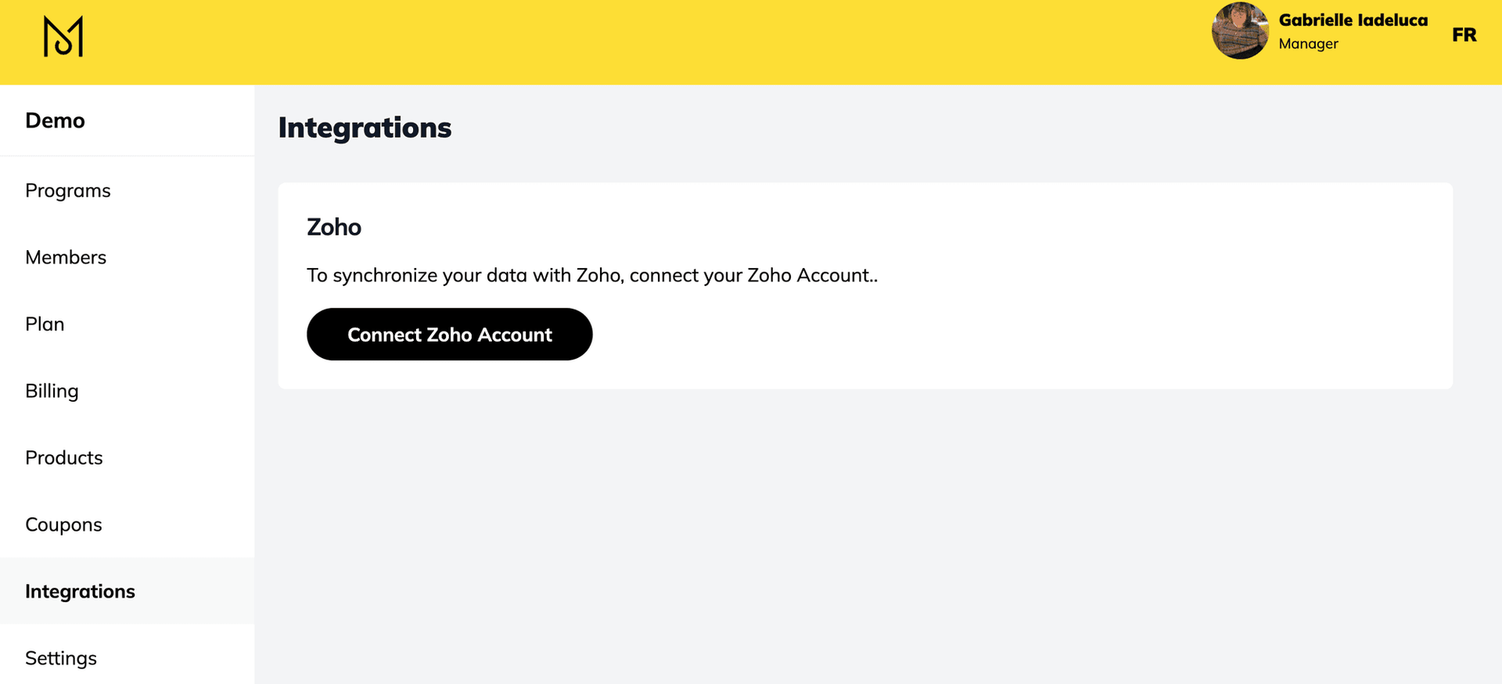The width and height of the screenshot is (1502, 684).
Task: Click the Zoho synchronization description text
Action: point(592,275)
